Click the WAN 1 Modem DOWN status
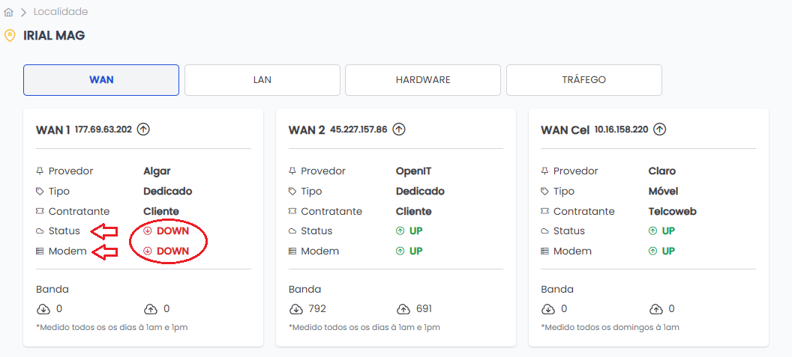 pyautogui.click(x=166, y=251)
